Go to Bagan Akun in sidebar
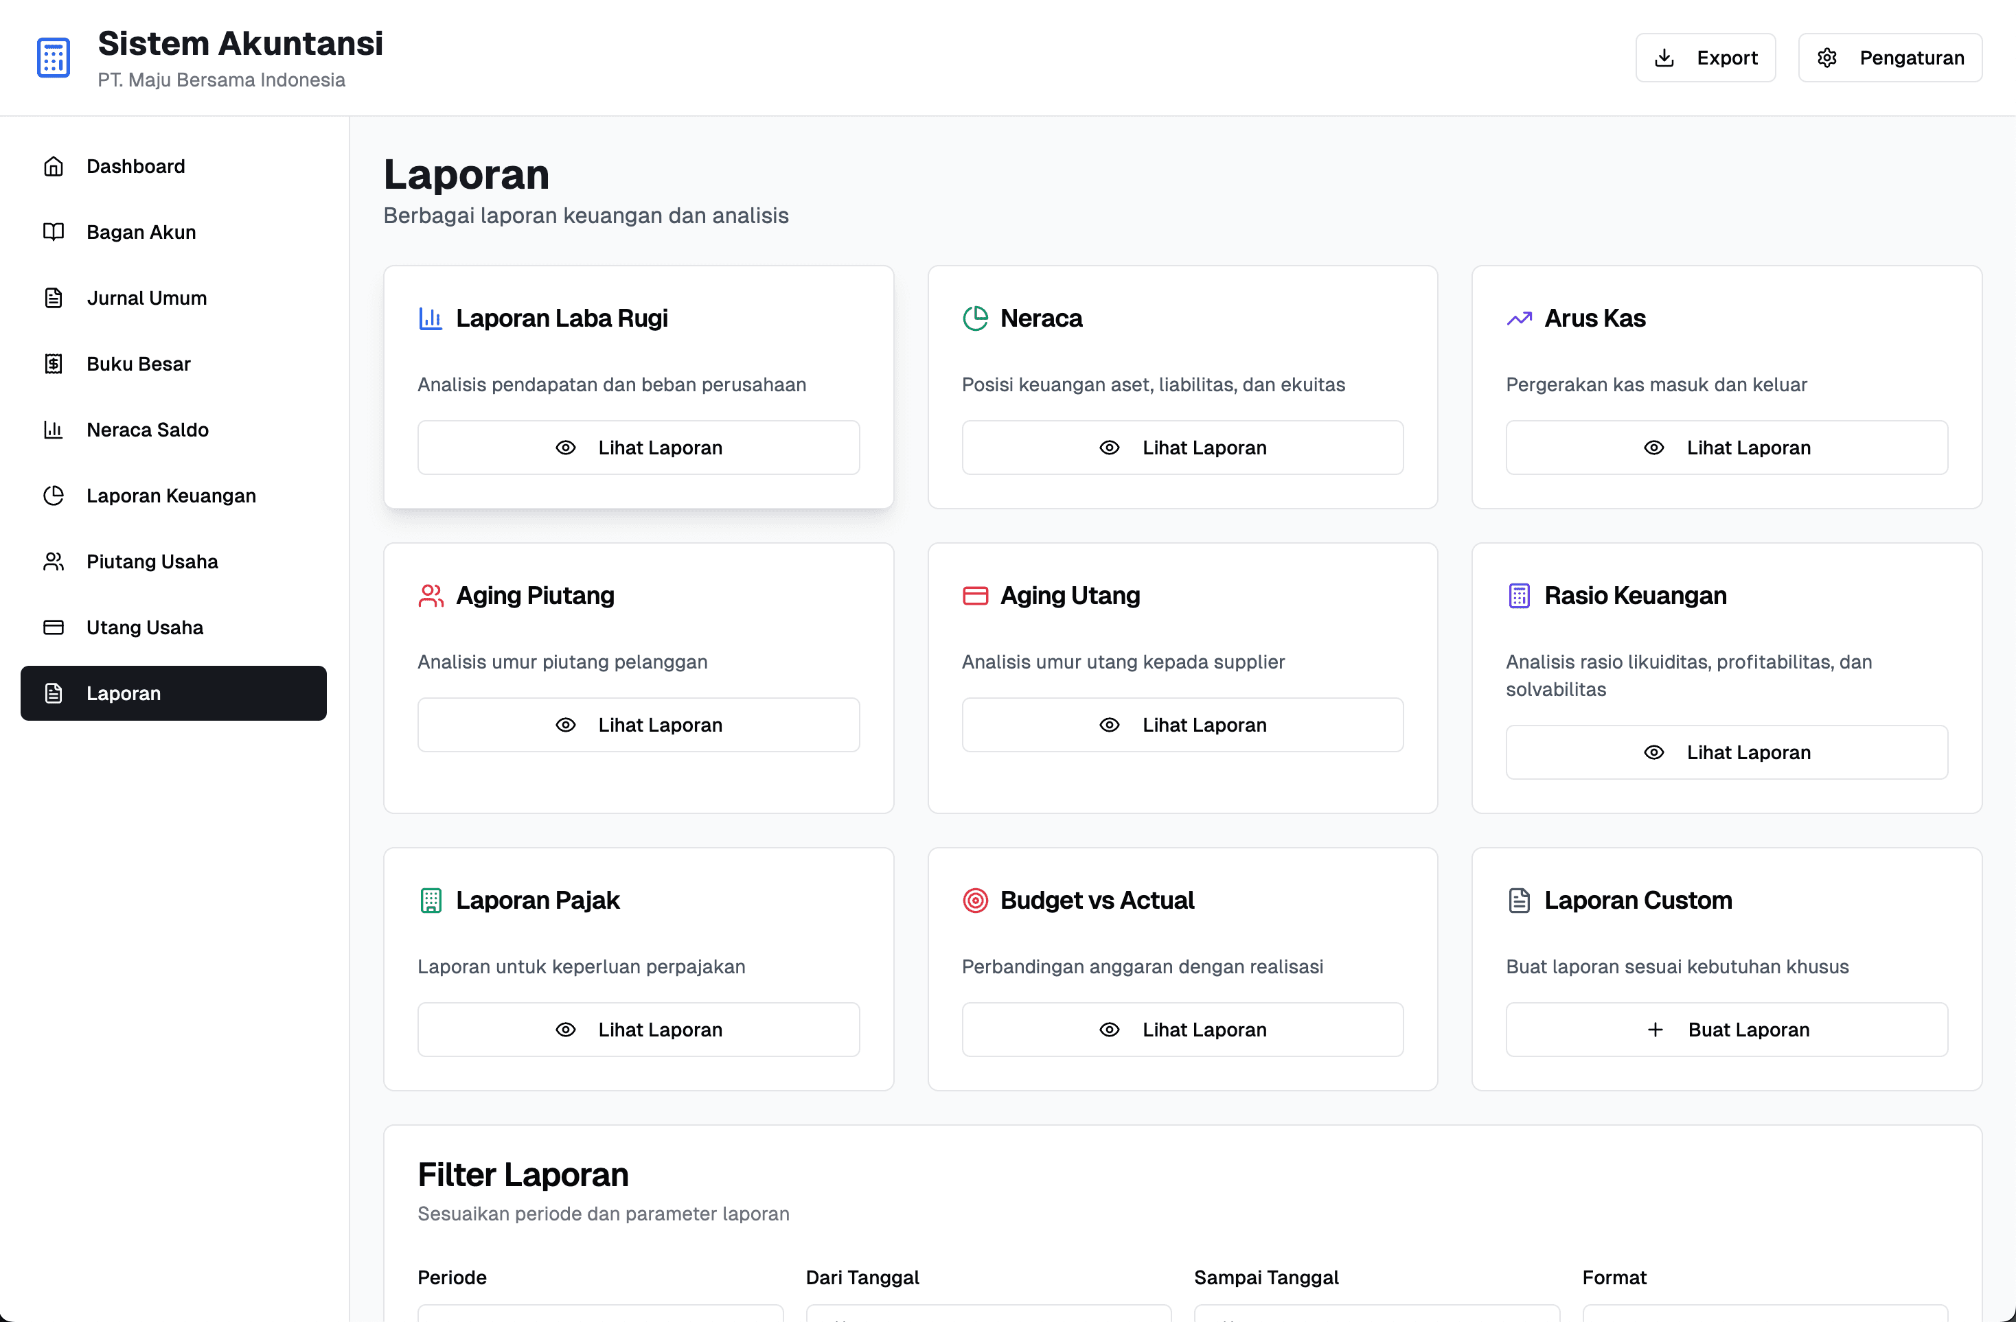The image size is (2016, 1322). click(174, 232)
